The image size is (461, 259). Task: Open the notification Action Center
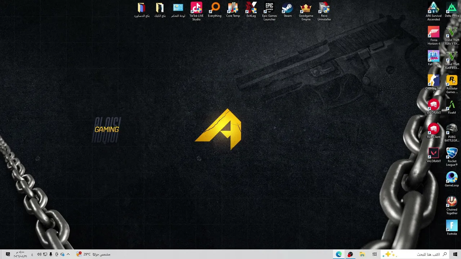8,254
